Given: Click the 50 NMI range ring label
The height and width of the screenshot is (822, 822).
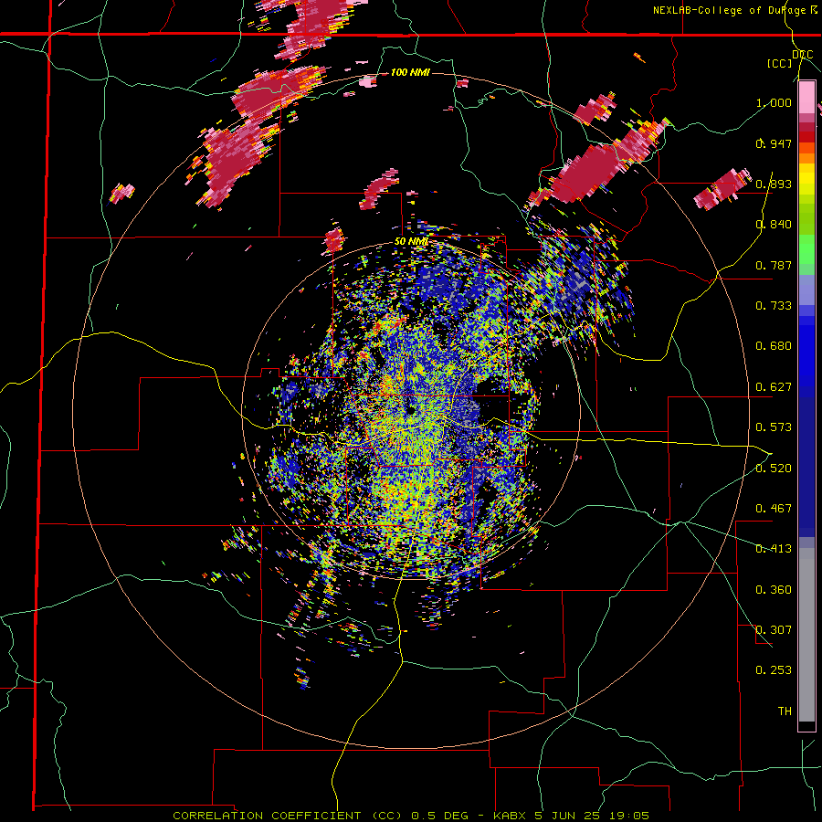Looking at the screenshot, I should 411,242.
